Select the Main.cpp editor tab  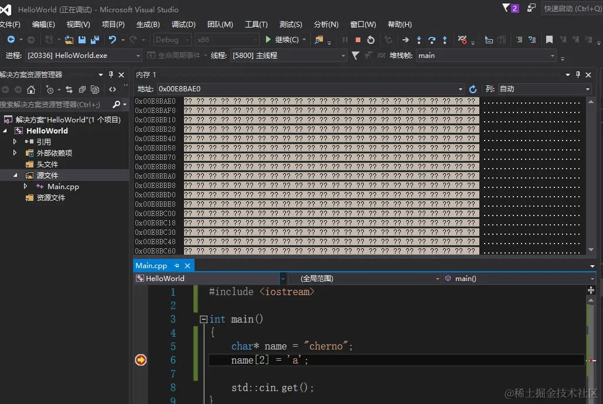[151, 266]
